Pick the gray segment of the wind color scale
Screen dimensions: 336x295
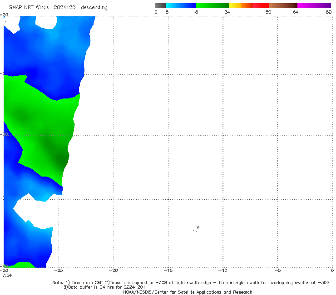[161, 5]
